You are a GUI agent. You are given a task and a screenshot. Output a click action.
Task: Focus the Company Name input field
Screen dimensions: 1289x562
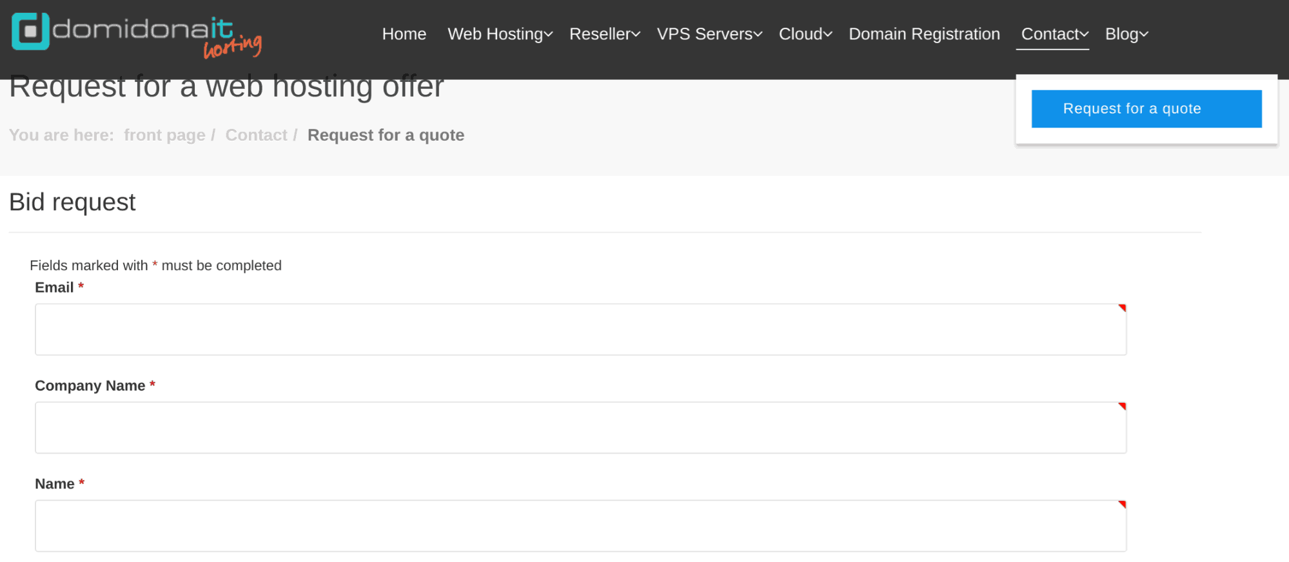coord(580,427)
